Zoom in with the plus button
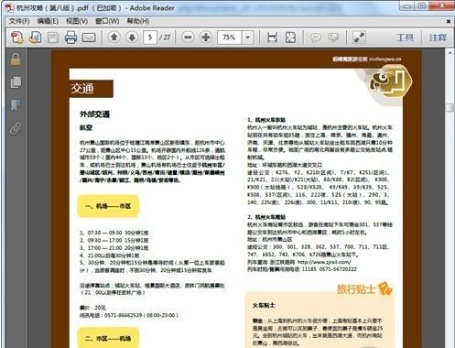The width and height of the screenshot is (455, 348). tap(206, 38)
